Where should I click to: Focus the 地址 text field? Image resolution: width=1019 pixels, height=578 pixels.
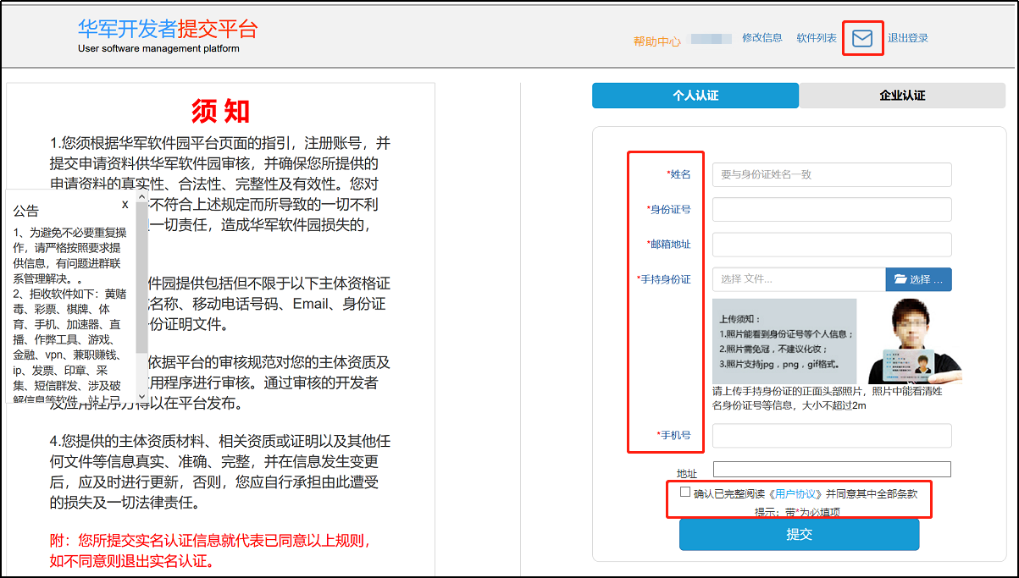[x=831, y=470]
